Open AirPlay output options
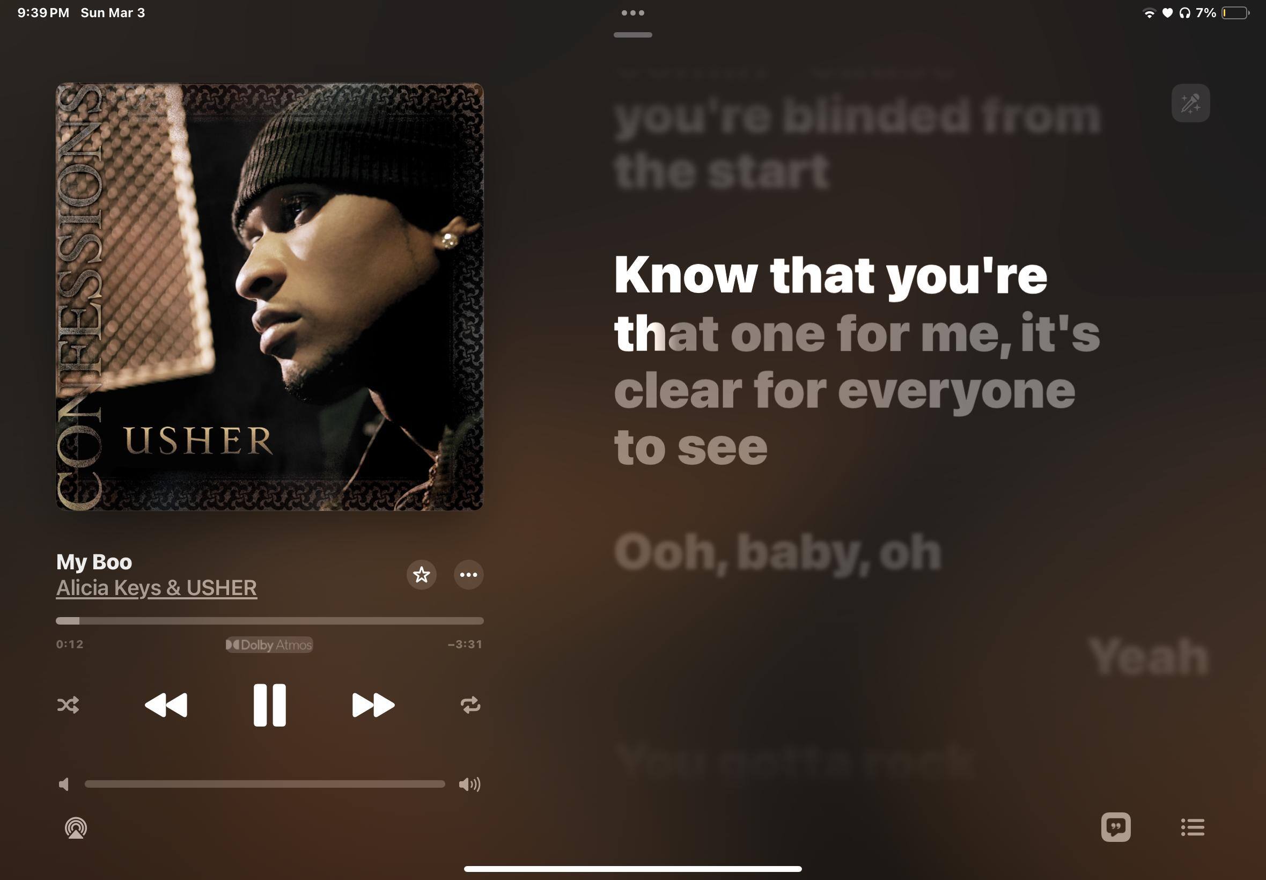 click(x=76, y=827)
